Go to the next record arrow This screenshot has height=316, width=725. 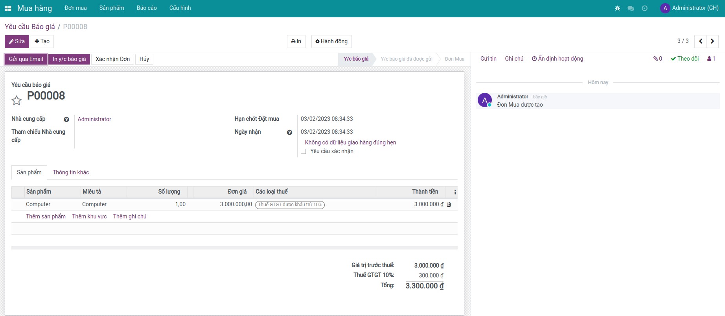tap(712, 41)
